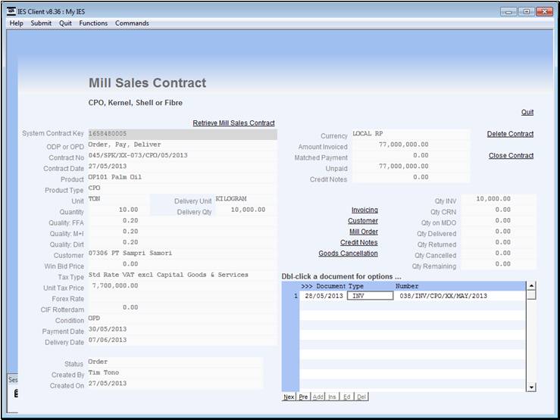Select document number 038/INV/CPO/XX/MAY/2013
The image size is (560, 420).
click(x=443, y=296)
